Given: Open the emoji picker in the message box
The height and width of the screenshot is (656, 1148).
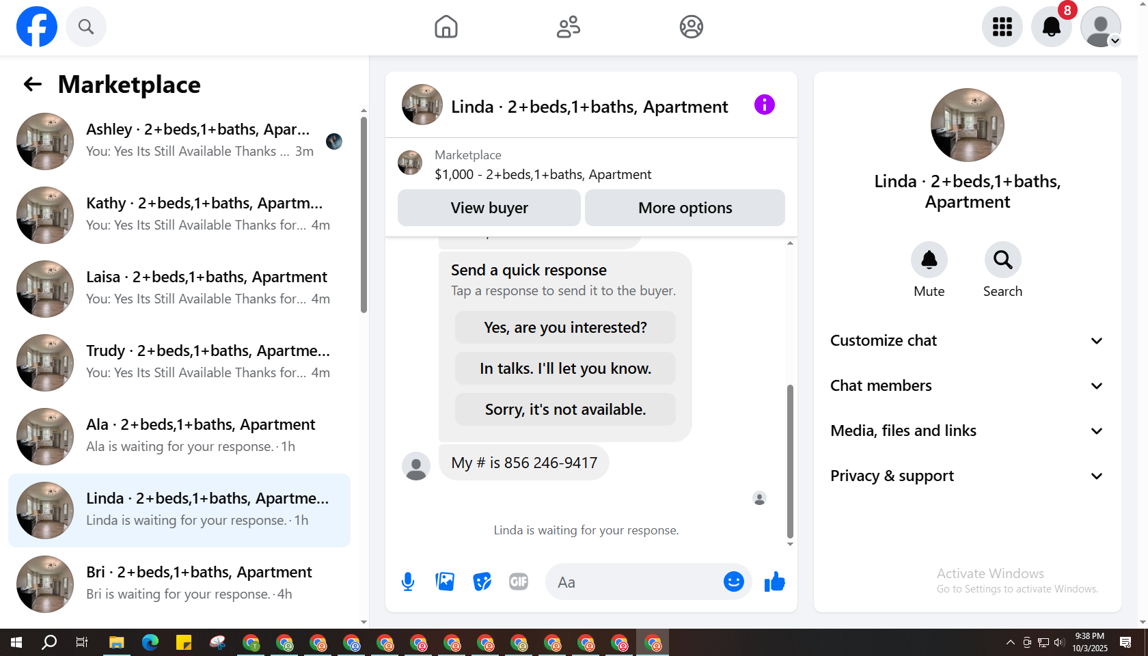Looking at the screenshot, I should 734,582.
